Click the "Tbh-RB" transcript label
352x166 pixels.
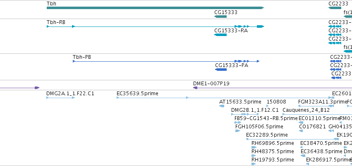56,22
